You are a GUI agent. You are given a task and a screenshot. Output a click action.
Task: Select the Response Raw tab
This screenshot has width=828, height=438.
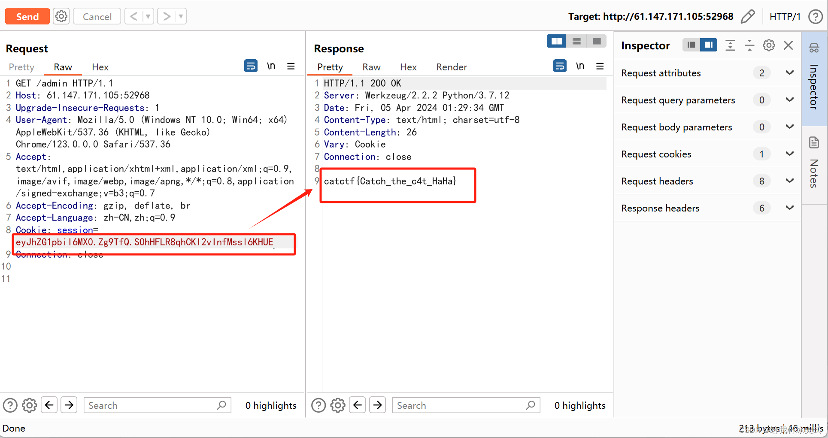click(x=371, y=67)
